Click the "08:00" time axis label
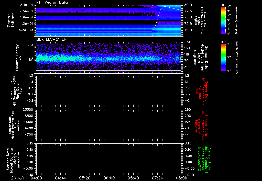Screen dimensions: 262x181 point(182,178)
